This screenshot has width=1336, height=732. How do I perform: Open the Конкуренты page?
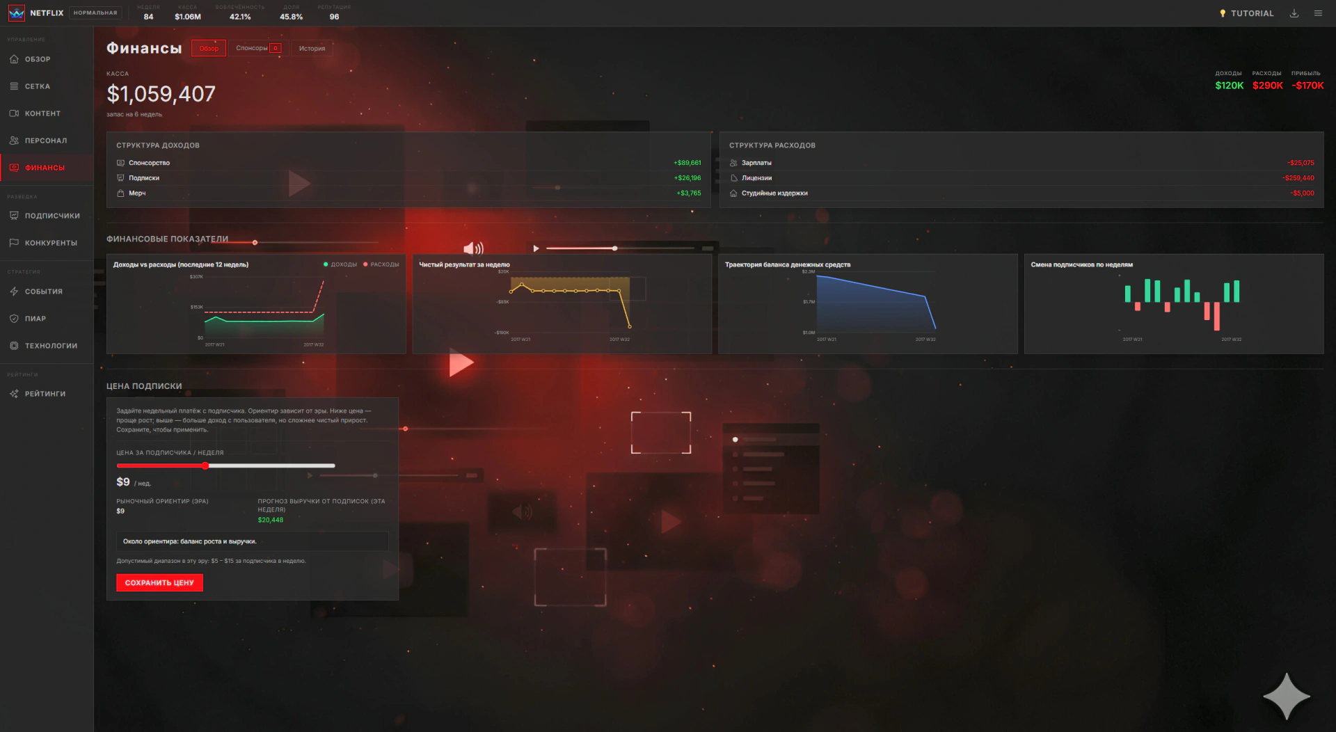pos(46,243)
